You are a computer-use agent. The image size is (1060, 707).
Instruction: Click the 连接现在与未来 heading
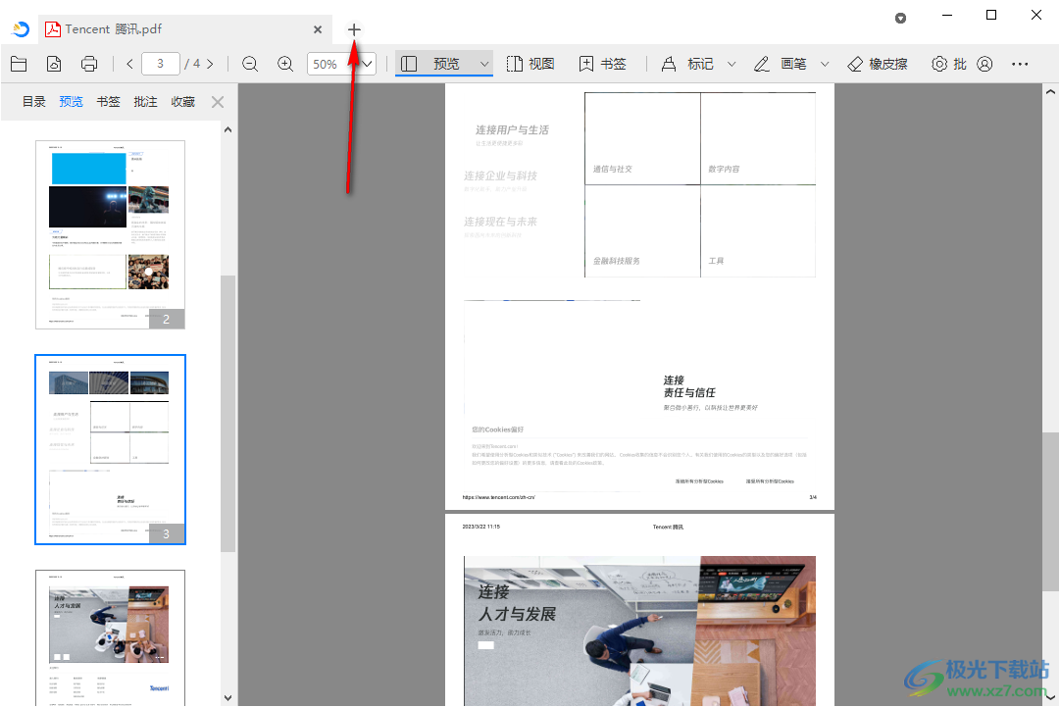click(500, 222)
